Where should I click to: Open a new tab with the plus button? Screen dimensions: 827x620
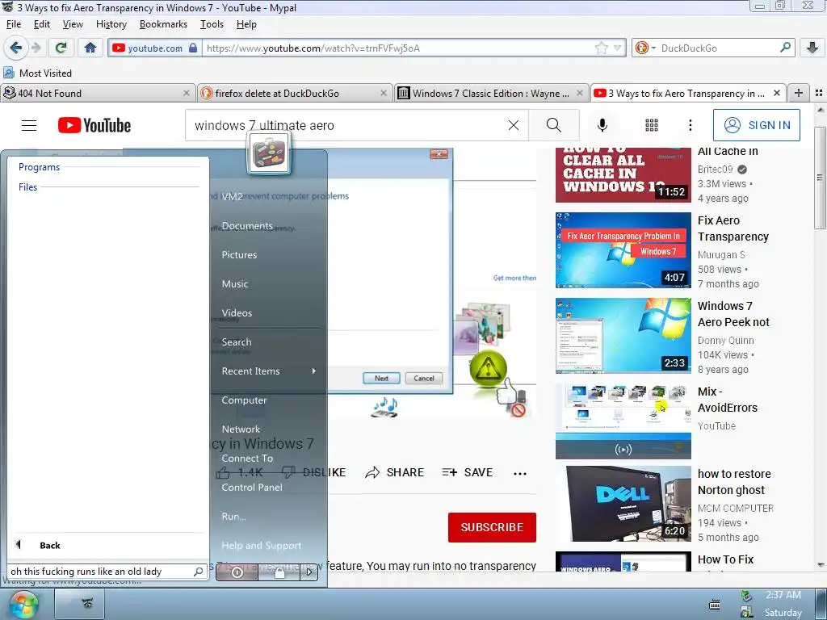click(799, 94)
